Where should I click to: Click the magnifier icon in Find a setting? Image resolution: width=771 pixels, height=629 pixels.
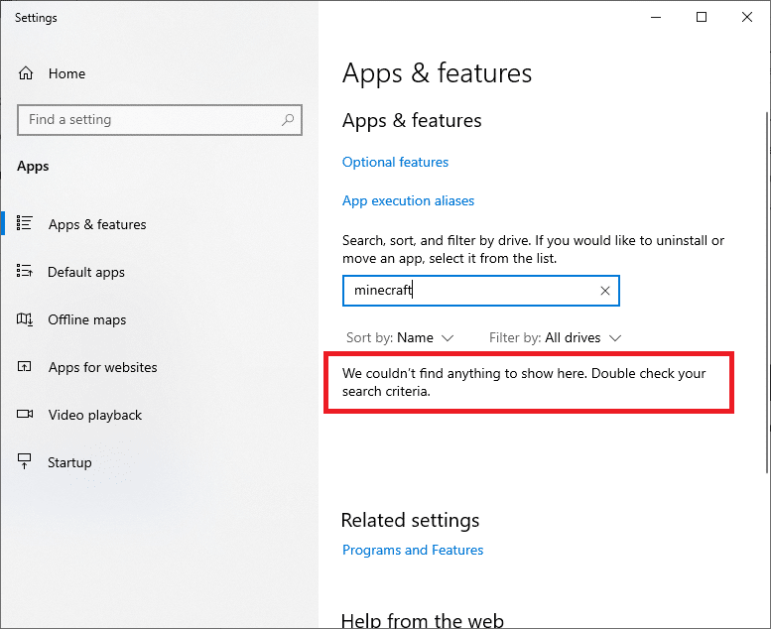(x=288, y=120)
